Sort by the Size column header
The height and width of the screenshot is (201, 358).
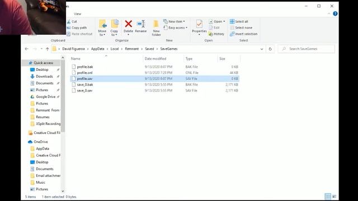click(223, 59)
